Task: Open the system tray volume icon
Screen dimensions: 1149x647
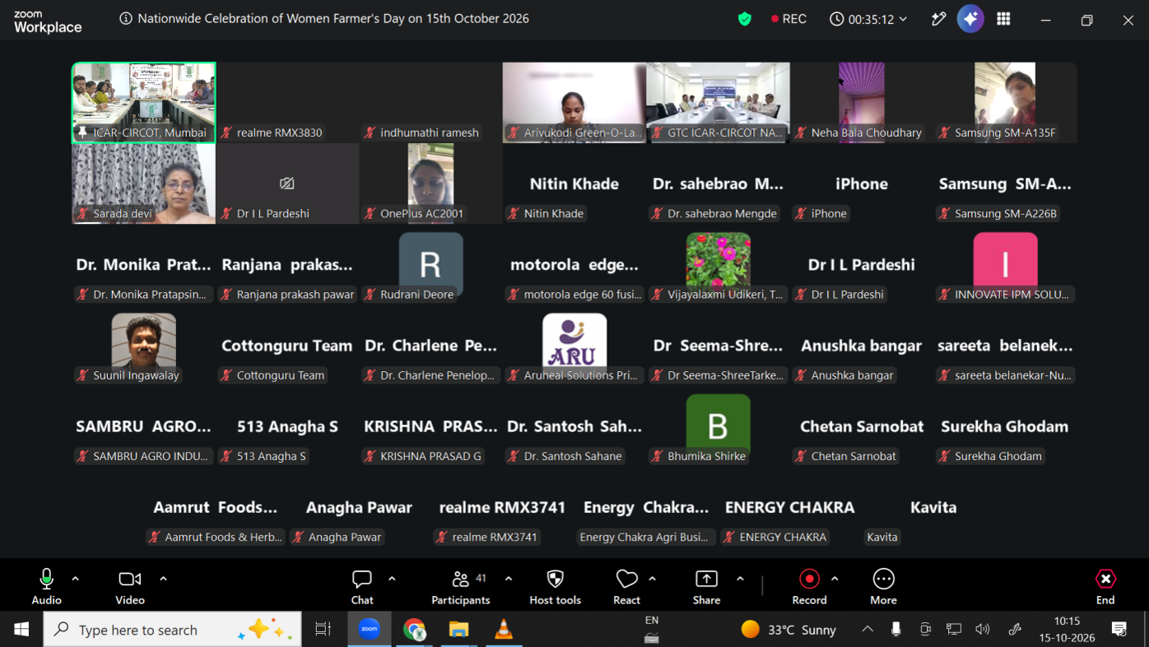Action: tap(983, 630)
